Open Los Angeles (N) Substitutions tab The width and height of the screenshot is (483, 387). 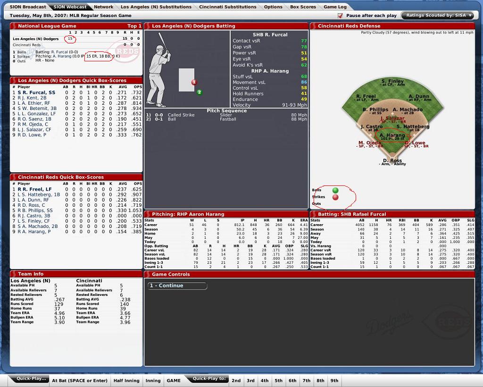(156, 7)
